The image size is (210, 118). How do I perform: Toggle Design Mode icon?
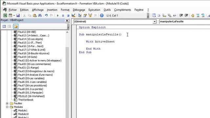coord(73,15)
